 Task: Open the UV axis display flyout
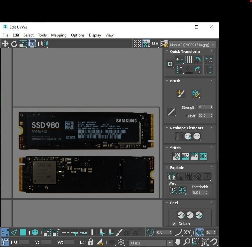[155, 44]
